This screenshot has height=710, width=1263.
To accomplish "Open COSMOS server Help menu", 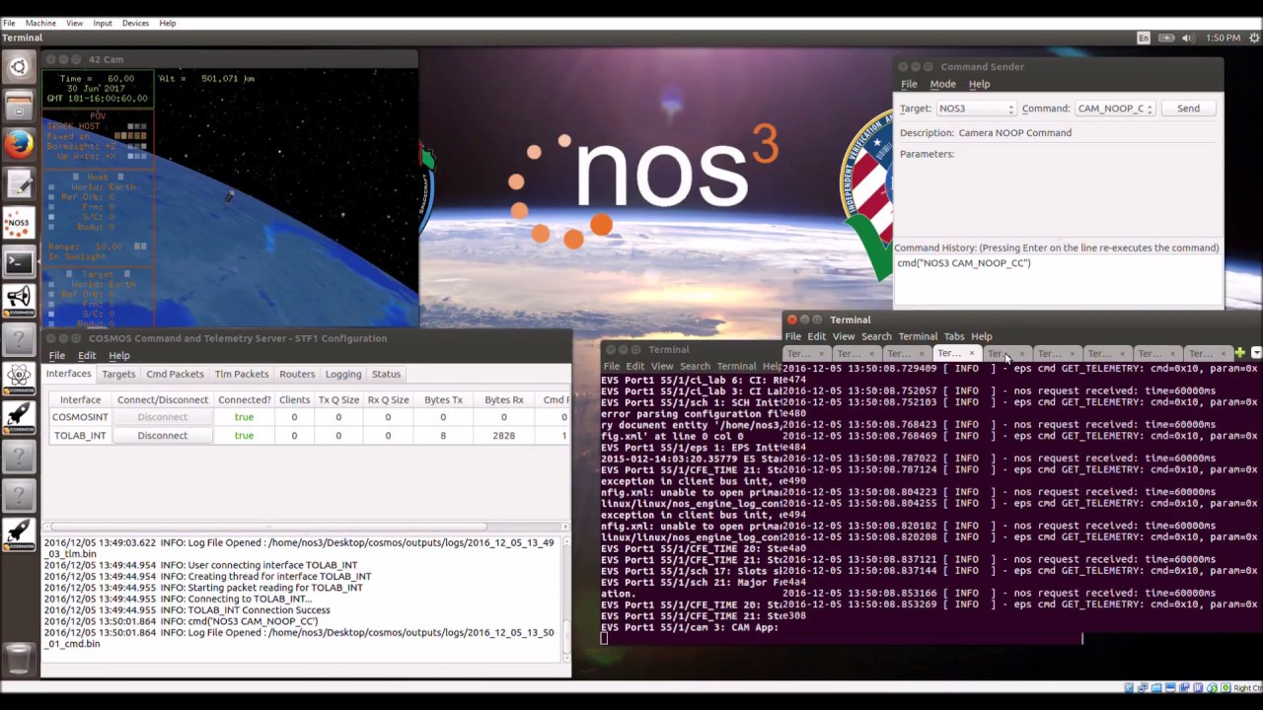I will tap(119, 355).
